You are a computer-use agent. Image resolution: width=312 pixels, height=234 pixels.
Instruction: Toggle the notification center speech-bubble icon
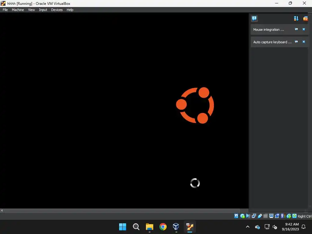254,19
